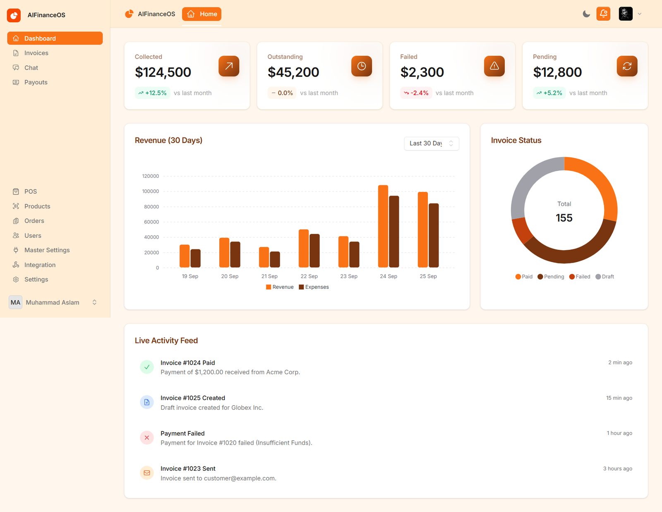Screen dimensions: 662x512
Task: Click the Orders clipboard icon
Action: point(16,221)
